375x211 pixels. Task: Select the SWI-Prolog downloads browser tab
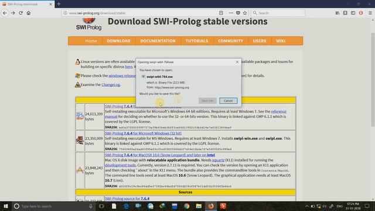click(x=27, y=4)
